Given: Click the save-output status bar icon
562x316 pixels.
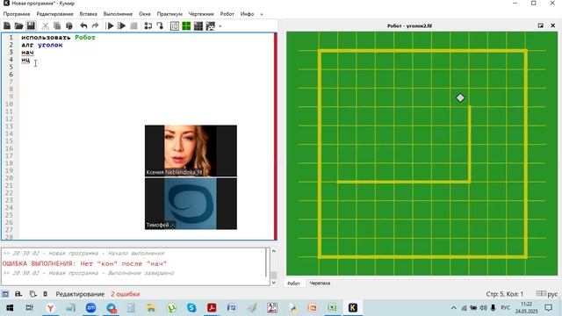Looking at the screenshot, I should [x=18, y=294].
